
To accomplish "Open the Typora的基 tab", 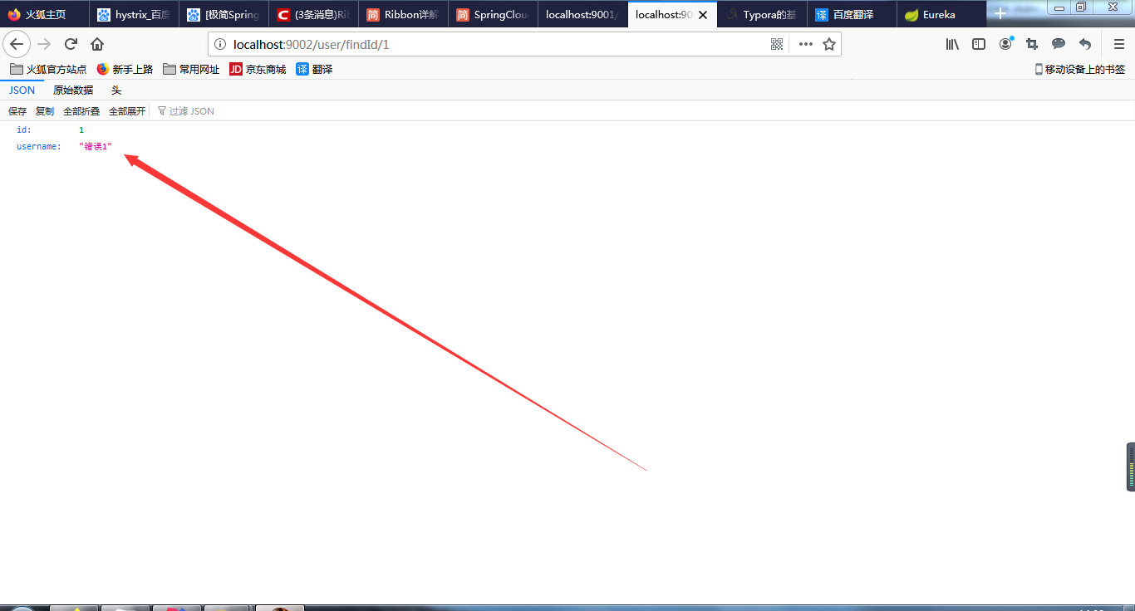I will tap(763, 15).
